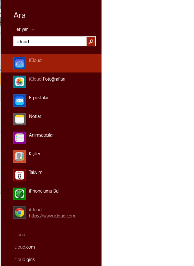The image size is (194, 266).
Task: Choose the 'icloud giriş' search suggestion
Action: click(24, 259)
